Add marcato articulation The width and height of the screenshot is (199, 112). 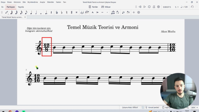tap(93, 12)
